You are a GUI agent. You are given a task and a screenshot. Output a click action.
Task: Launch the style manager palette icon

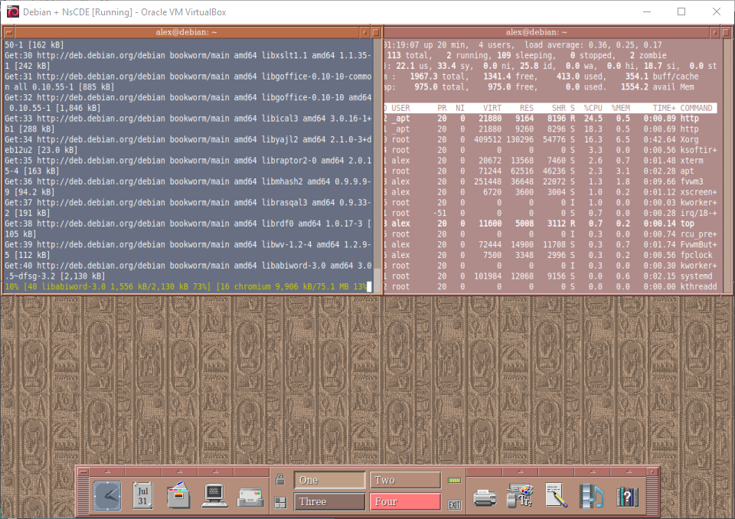[521, 496]
